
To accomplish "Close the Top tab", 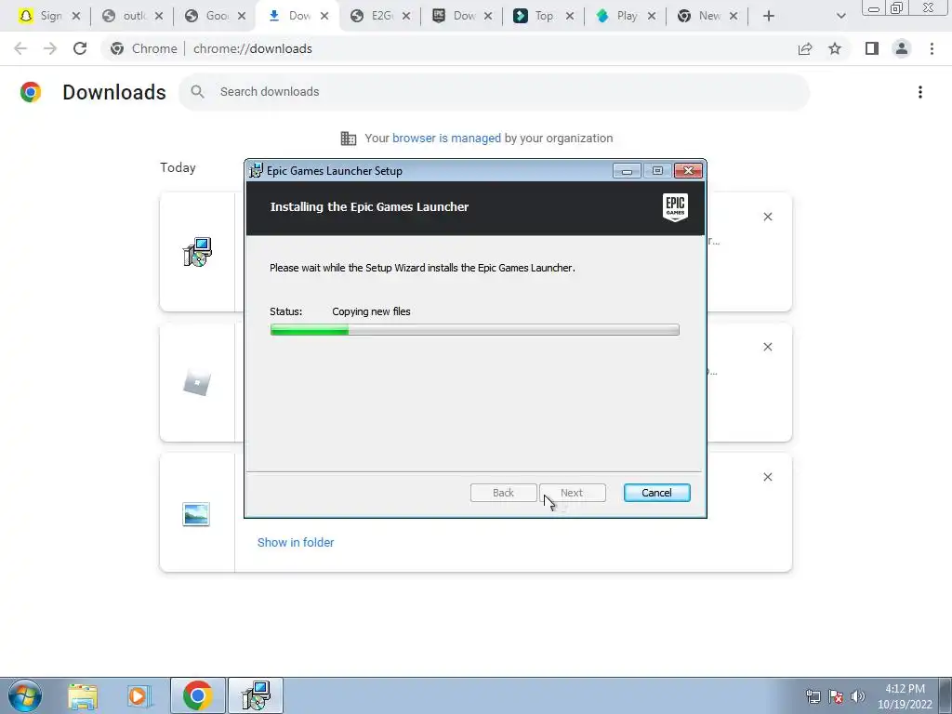I will click(x=570, y=17).
